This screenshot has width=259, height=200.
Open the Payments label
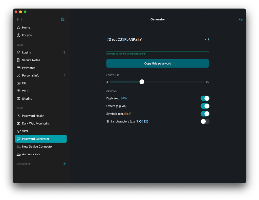(x=29, y=68)
